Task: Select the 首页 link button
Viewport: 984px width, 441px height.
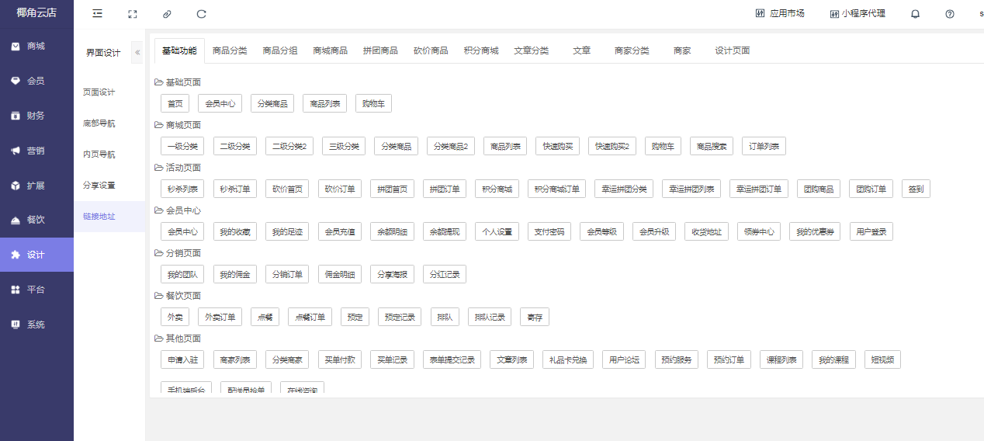Action: pyautogui.click(x=175, y=103)
